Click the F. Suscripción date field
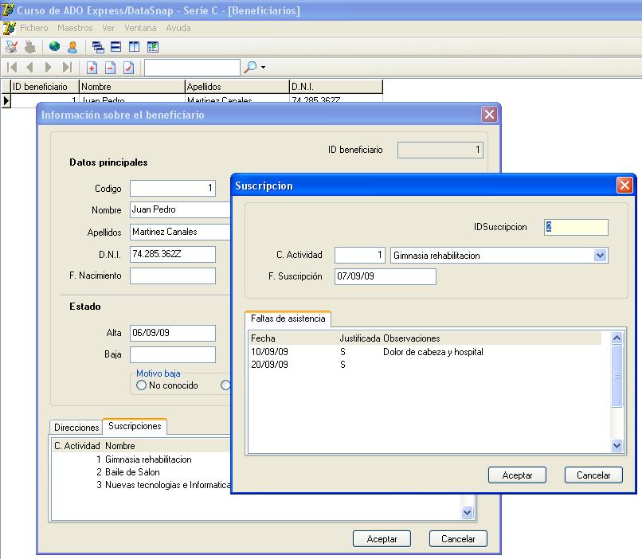The height and width of the screenshot is (559, 642). tap(386, 276)
